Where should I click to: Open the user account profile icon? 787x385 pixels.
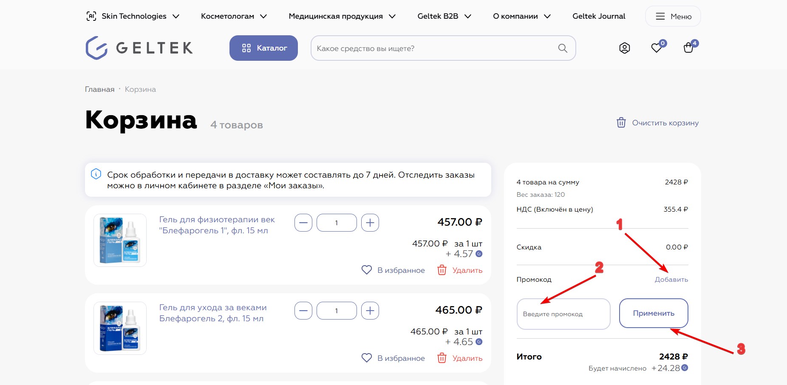click(624, 48)
